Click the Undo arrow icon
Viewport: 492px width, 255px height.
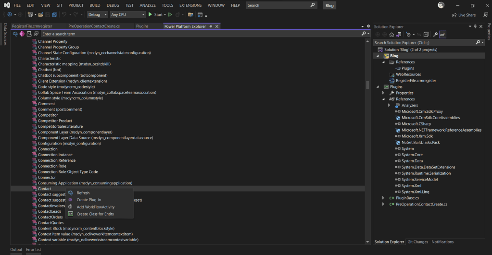pos(64,15)
